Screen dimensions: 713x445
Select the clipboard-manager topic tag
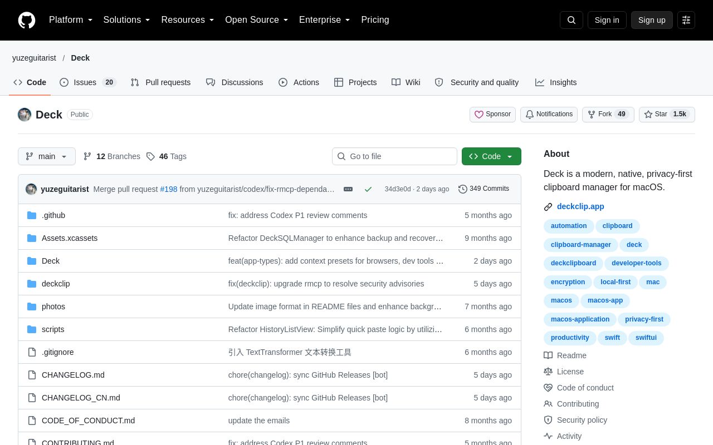tap(581, 245)
